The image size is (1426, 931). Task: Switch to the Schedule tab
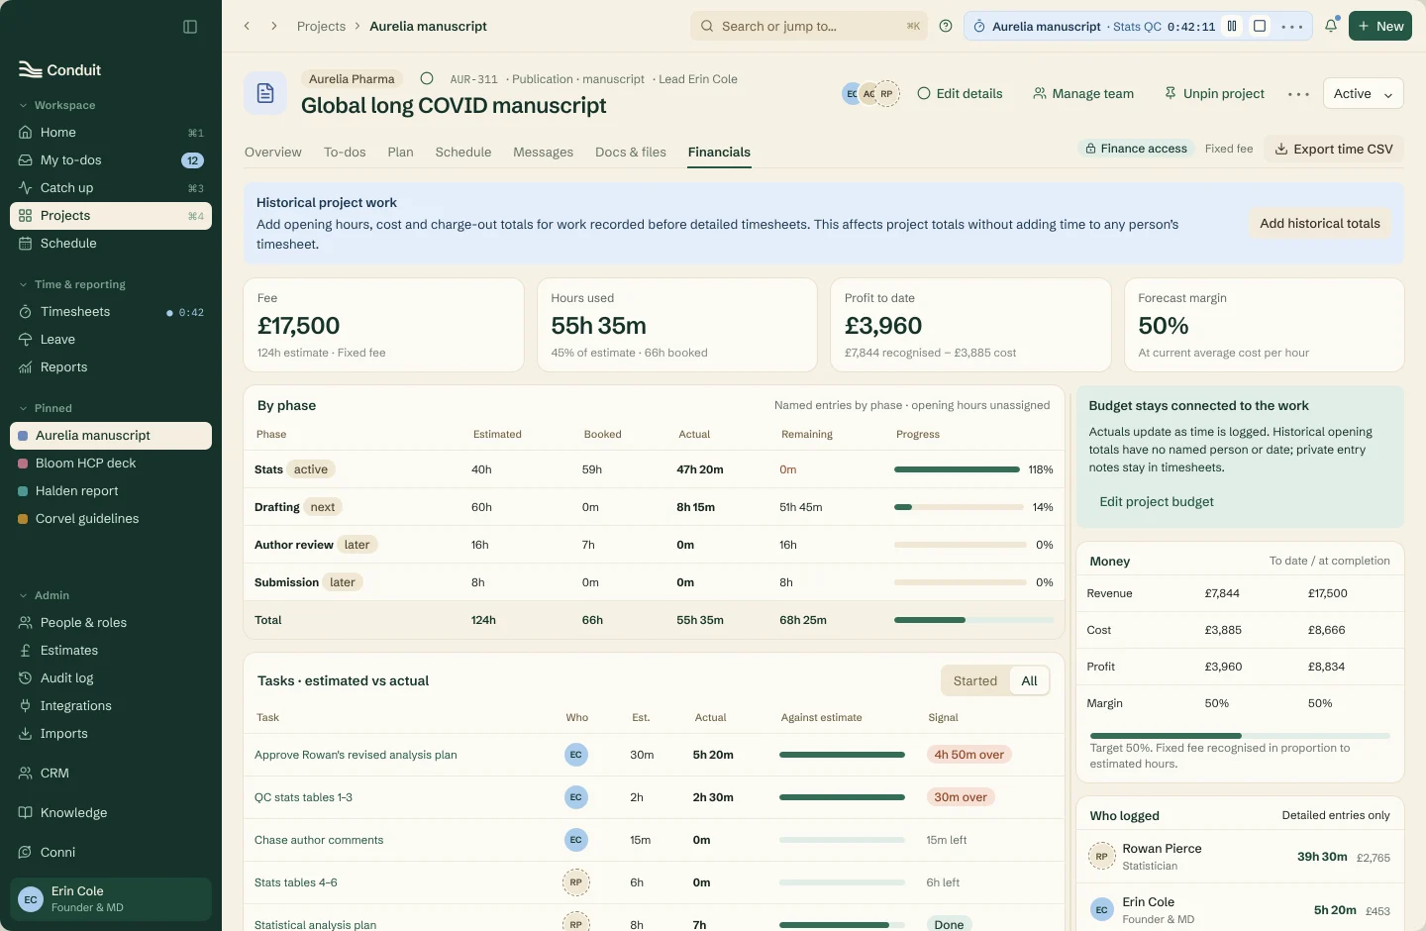pos(463,153)
